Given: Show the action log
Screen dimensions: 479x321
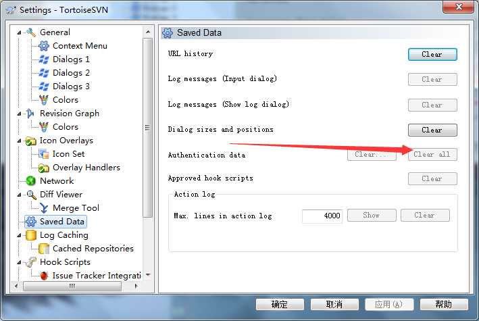Looking at the screenshot, I should point(372,216).
